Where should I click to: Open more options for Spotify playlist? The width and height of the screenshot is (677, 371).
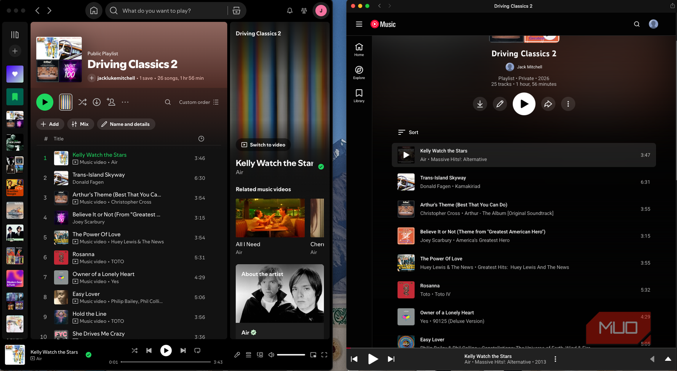(x=125, y=102)
